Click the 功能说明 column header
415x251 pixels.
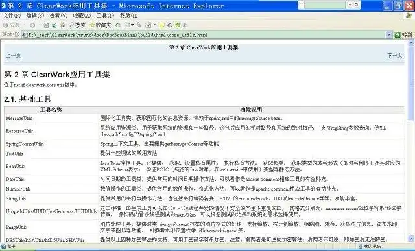251,110
